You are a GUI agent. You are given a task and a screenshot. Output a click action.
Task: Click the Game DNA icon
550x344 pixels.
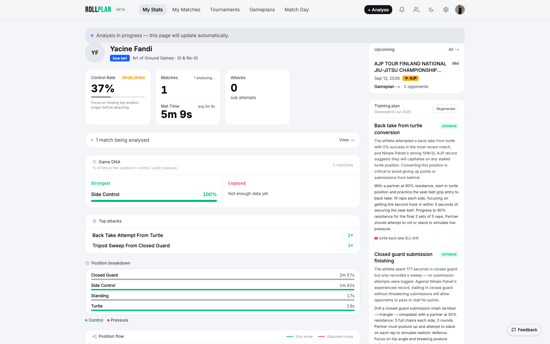(95, 162)
